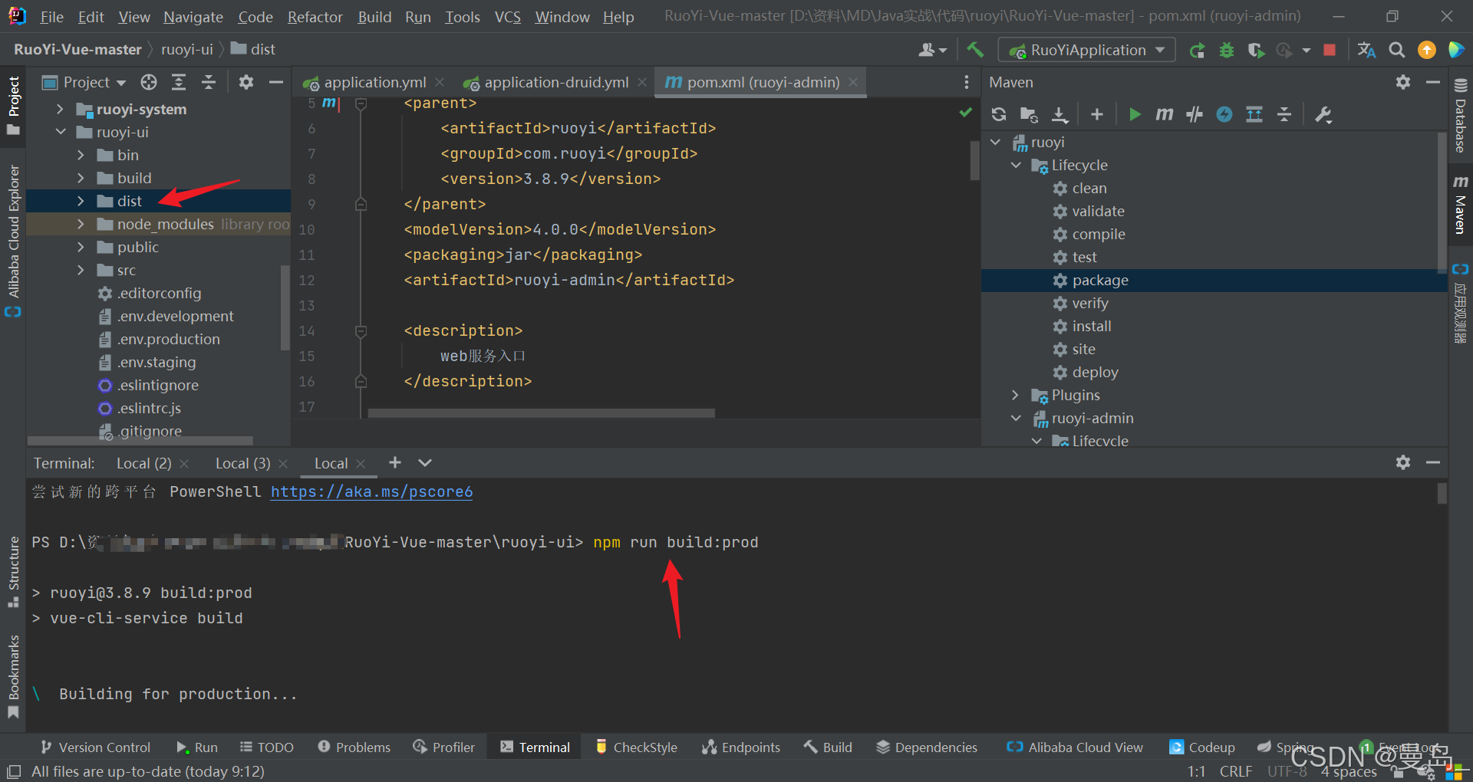This screenshot has height=782, width=1473.
Task: Open Project panel gear settings
Action: 246,82
